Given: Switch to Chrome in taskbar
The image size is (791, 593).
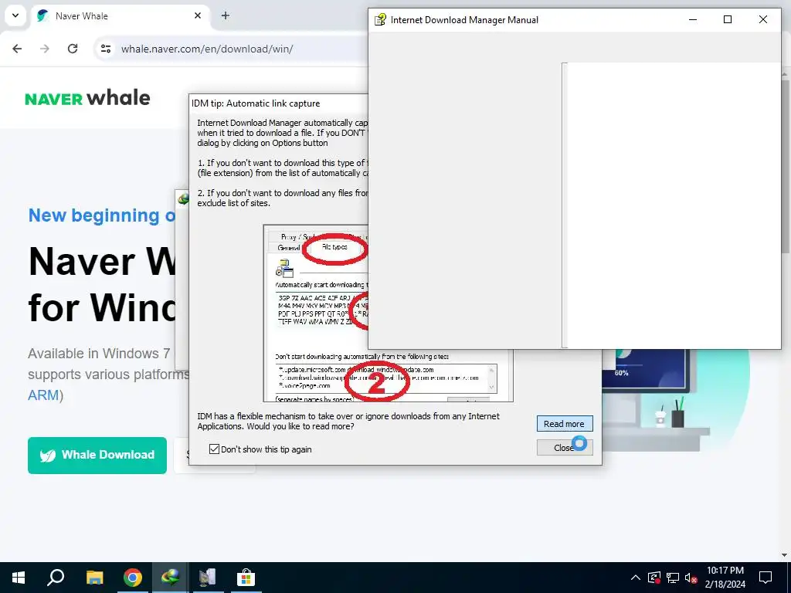Looking at the screenshot, I should 133,578.
